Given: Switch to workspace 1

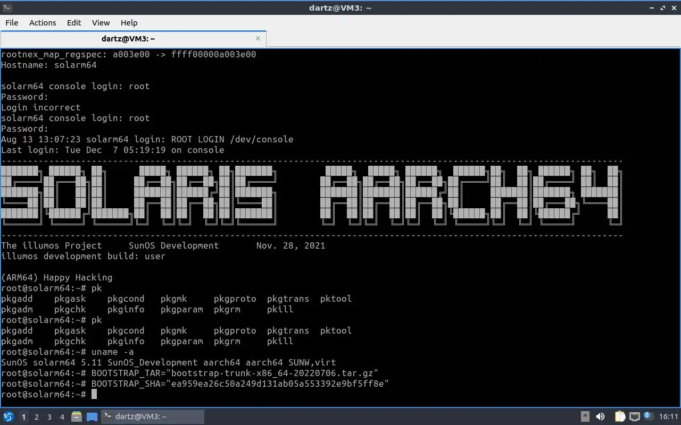Looking at the screenshot, I should (23, 417).
